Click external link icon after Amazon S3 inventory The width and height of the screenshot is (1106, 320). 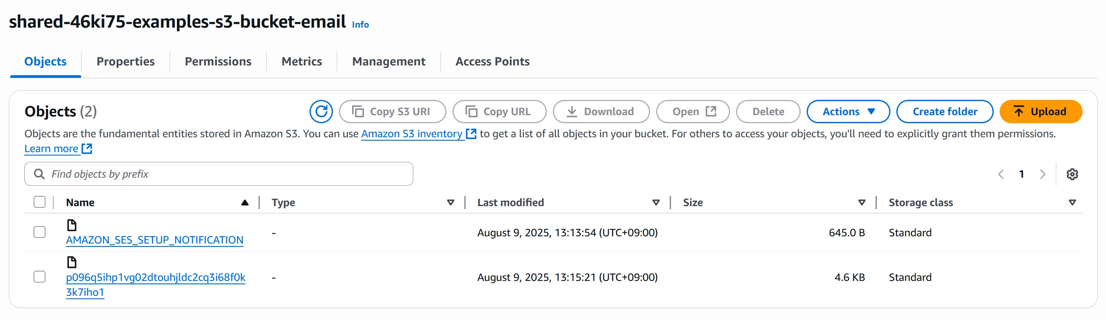[471, 134]
